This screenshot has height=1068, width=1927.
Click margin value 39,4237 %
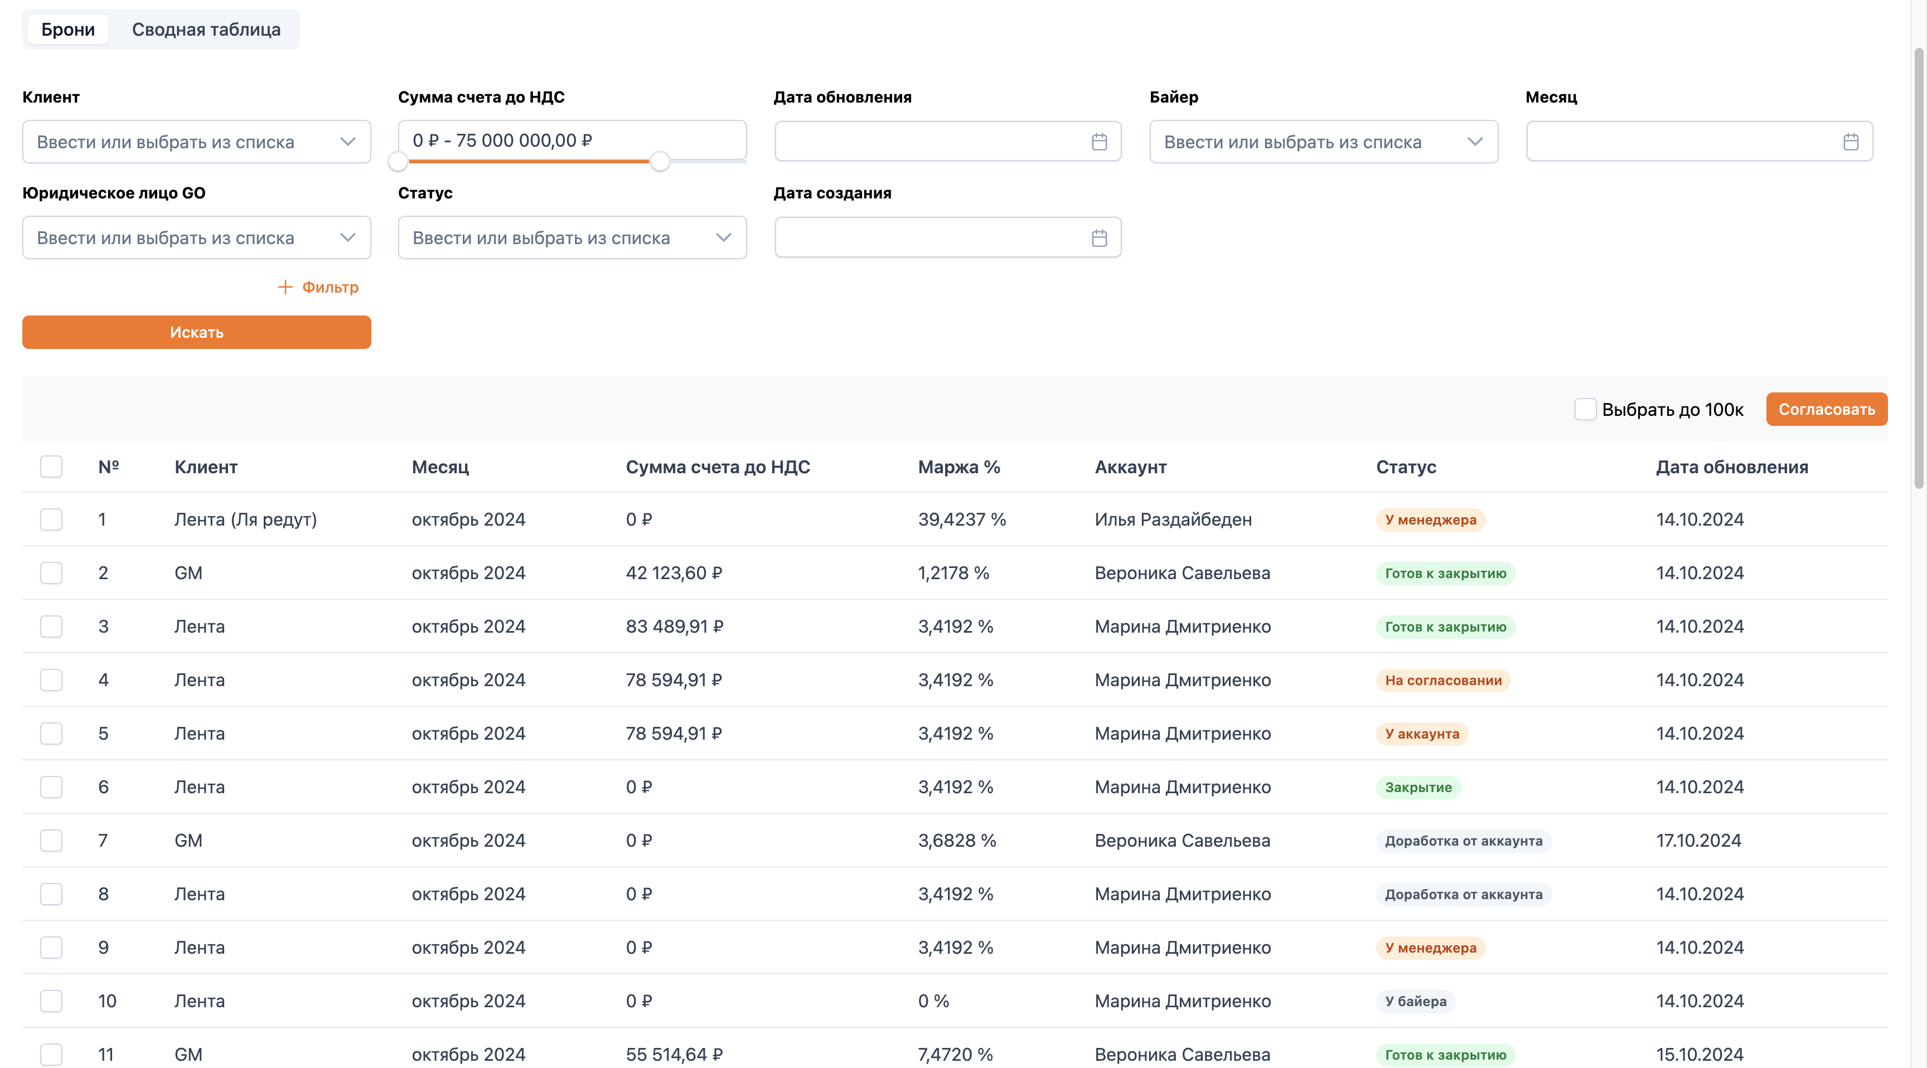click(962, 519)
